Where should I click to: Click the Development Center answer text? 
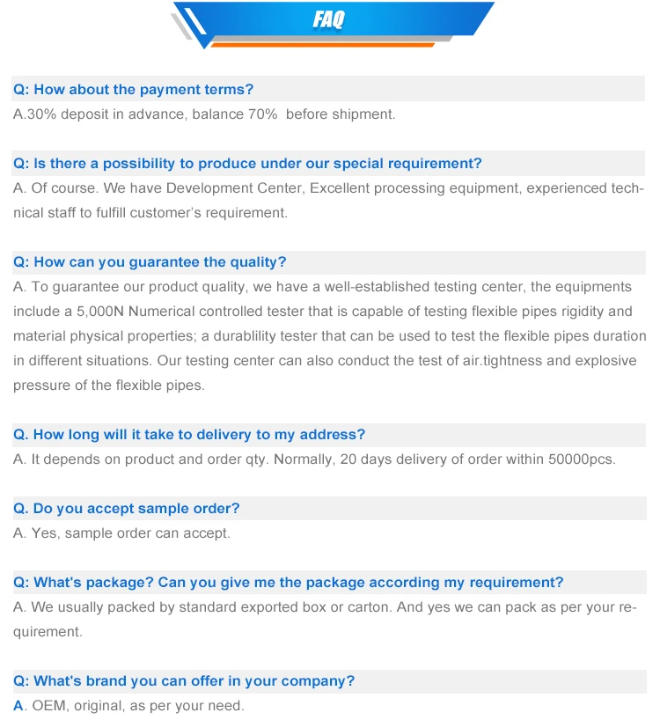coord(328,188)
